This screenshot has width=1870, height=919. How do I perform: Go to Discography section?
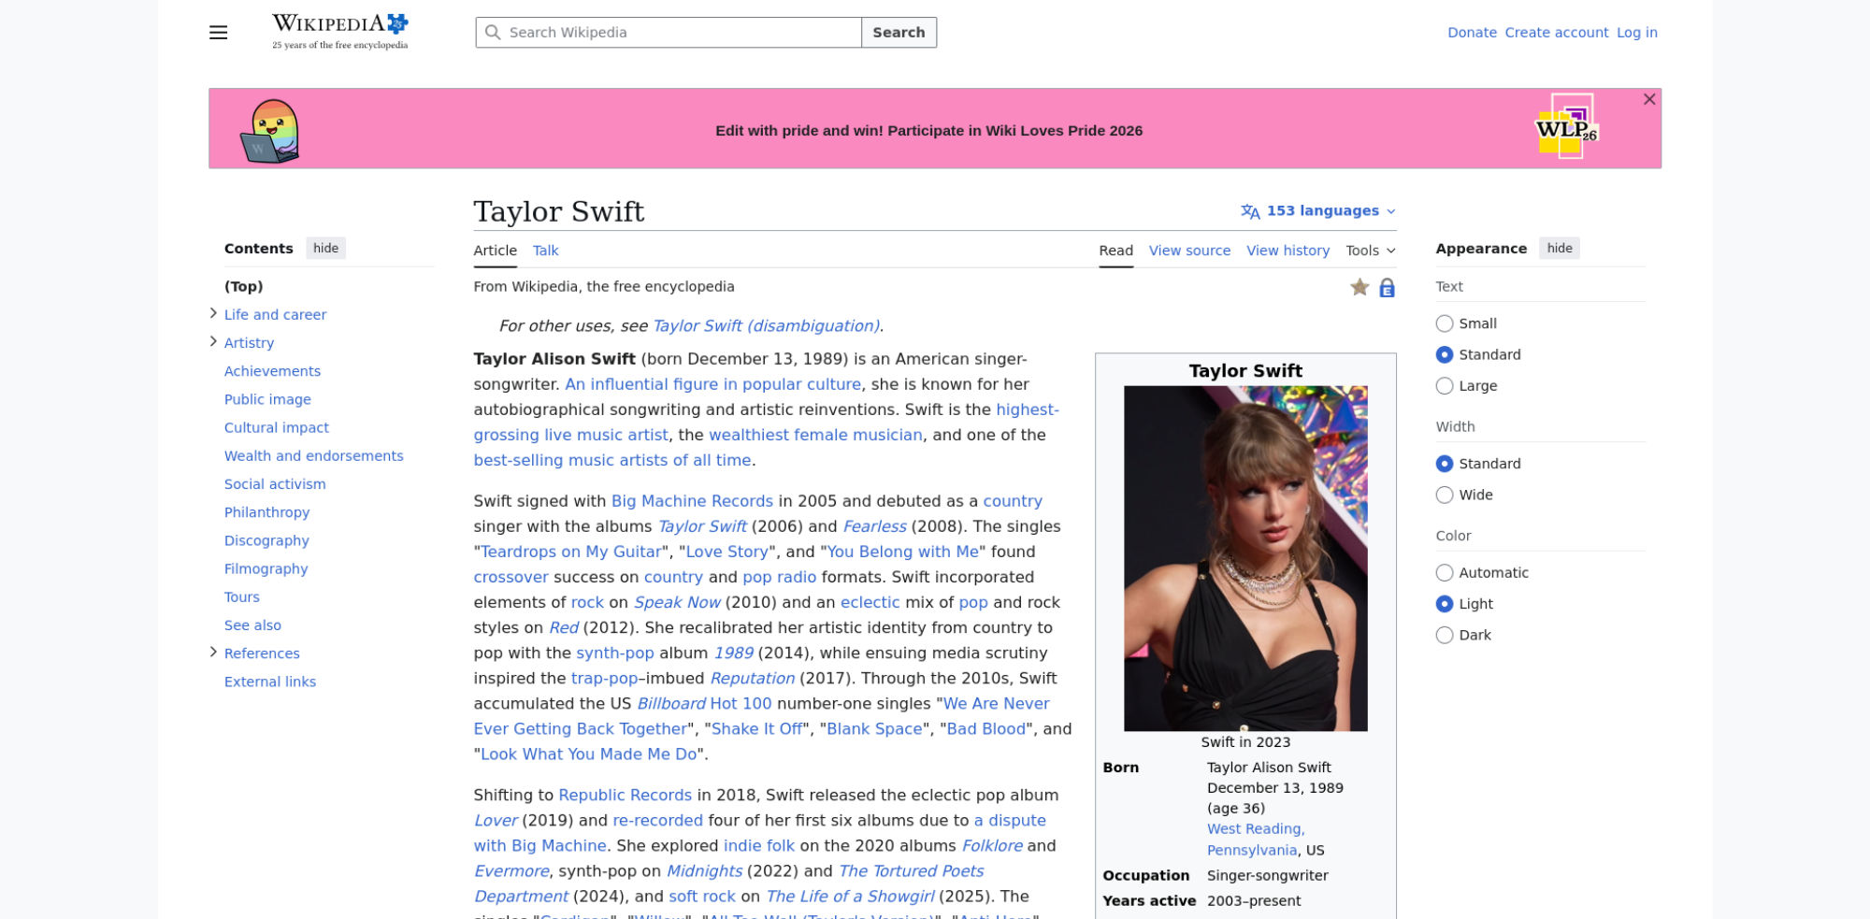(266, 540)
